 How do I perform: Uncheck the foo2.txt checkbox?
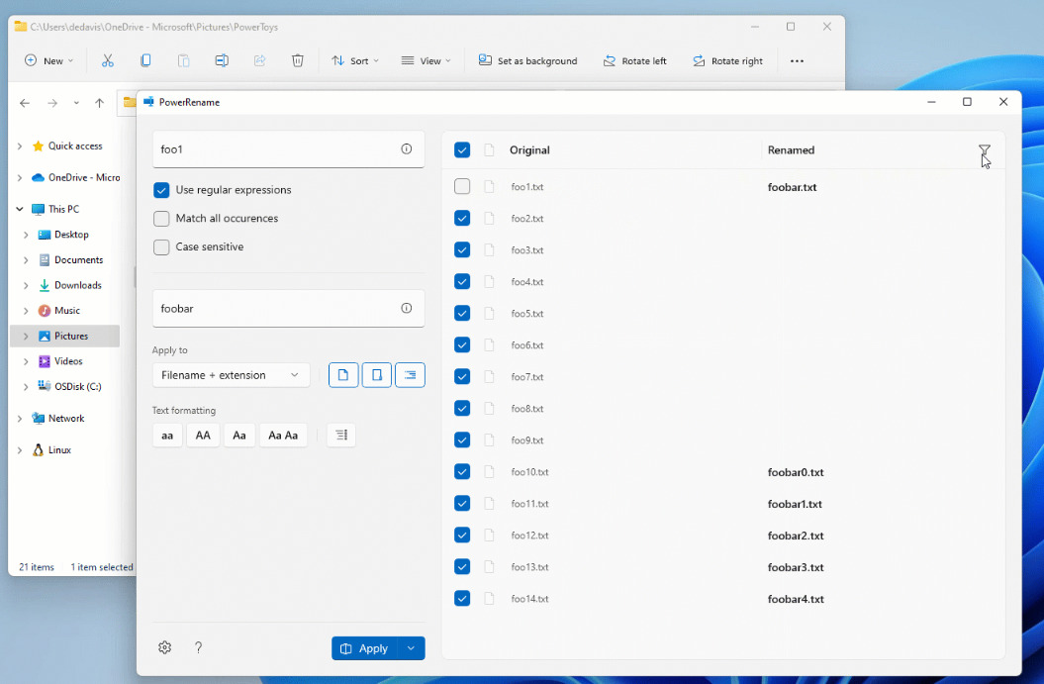tap(462, 218)
